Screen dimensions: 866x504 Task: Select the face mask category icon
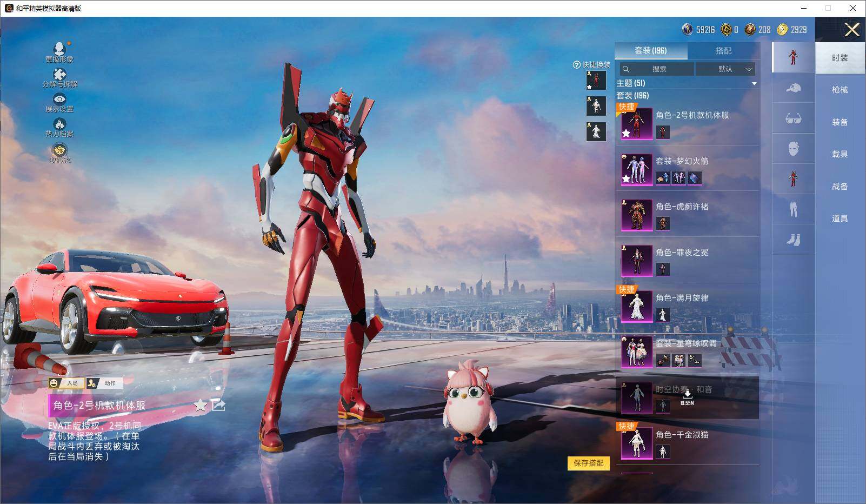(x=793, y=148)
